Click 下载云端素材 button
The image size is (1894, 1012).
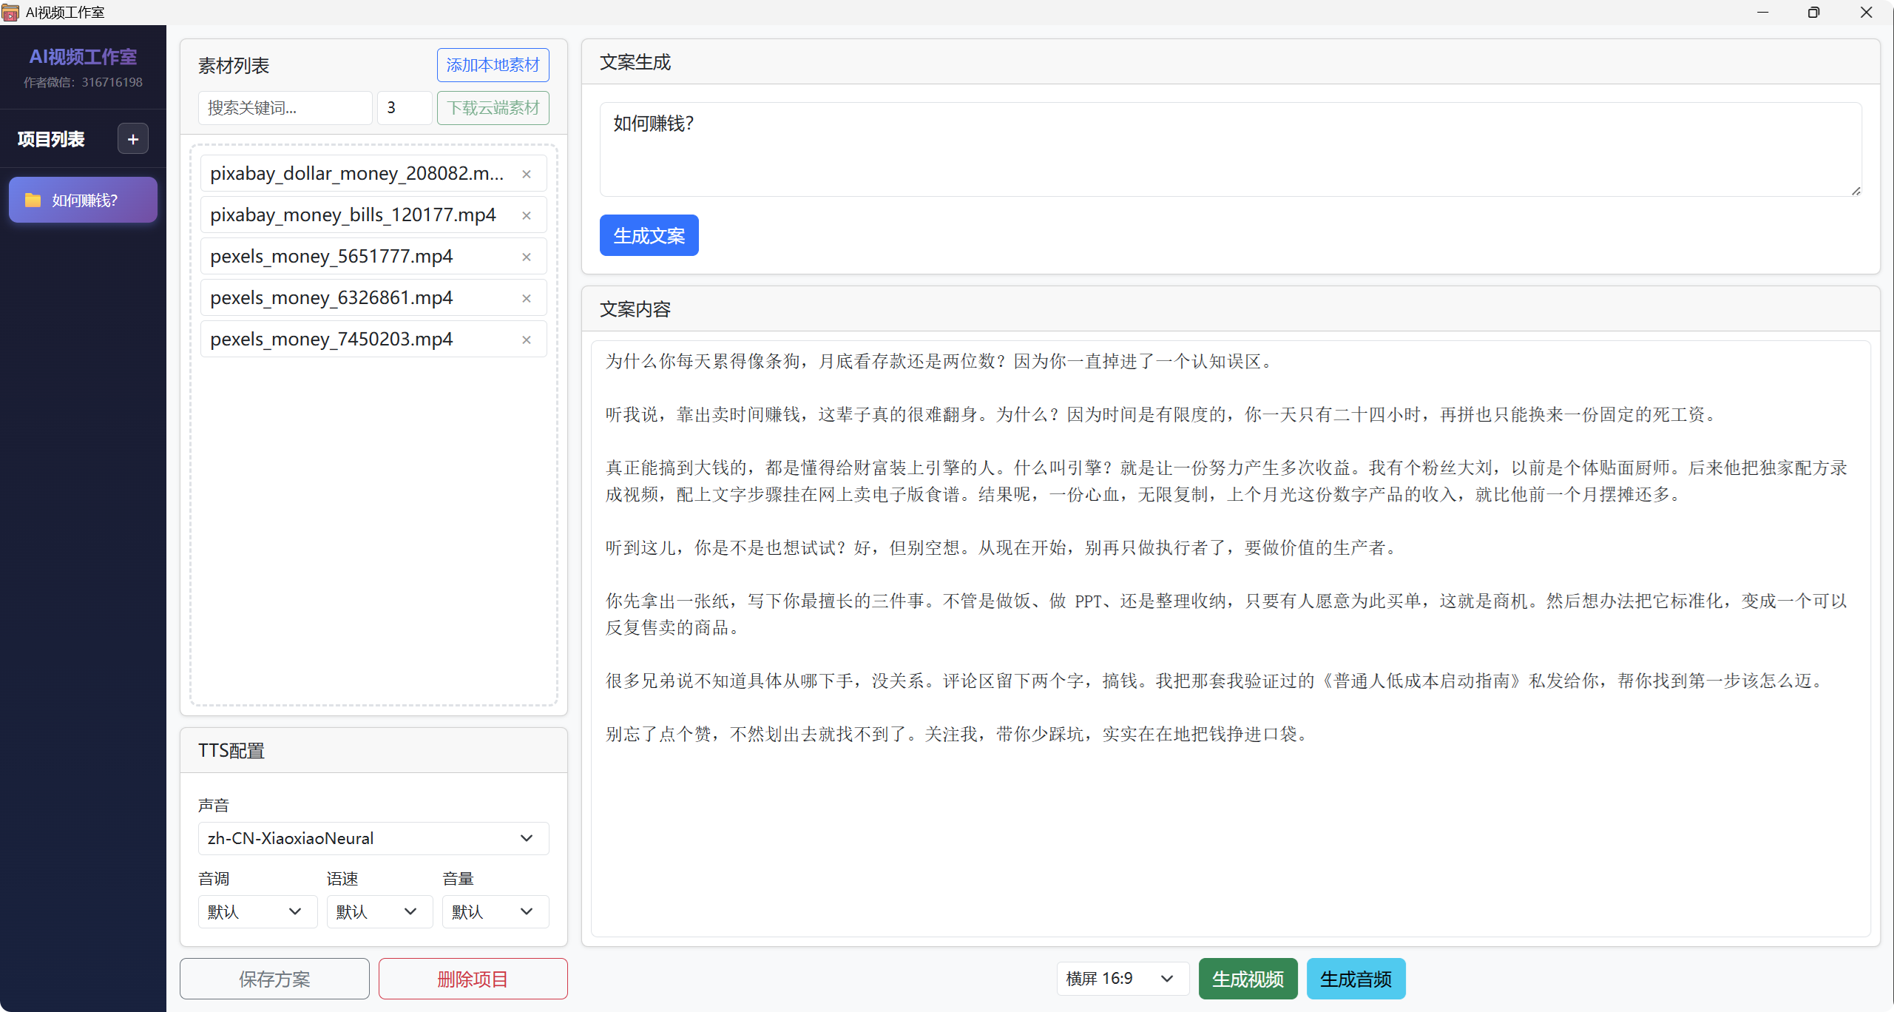pyautogui.click(x=493, y=108)
